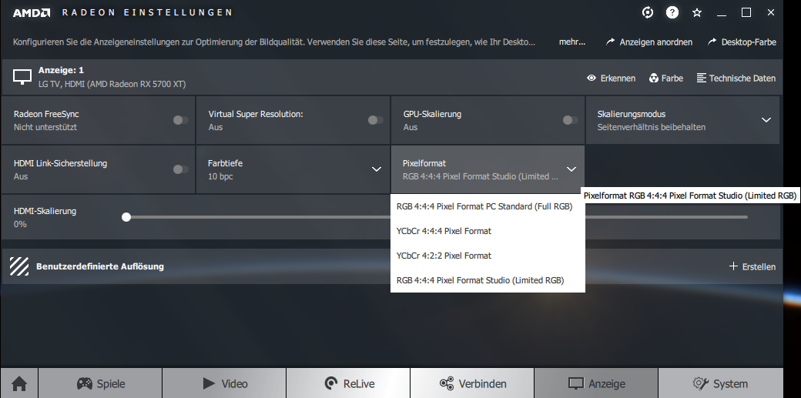Click the 10 bpc value under Farbtiefe
This screenshot has width=801, height=398.
tap(220, 177)
